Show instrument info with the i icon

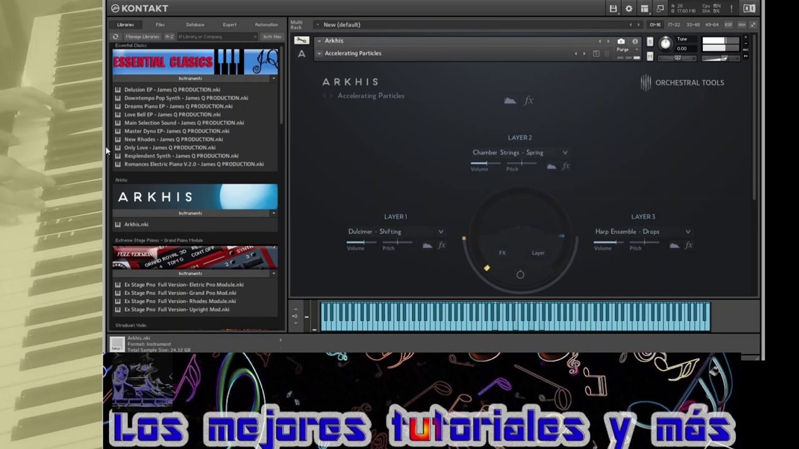point(635,41)
